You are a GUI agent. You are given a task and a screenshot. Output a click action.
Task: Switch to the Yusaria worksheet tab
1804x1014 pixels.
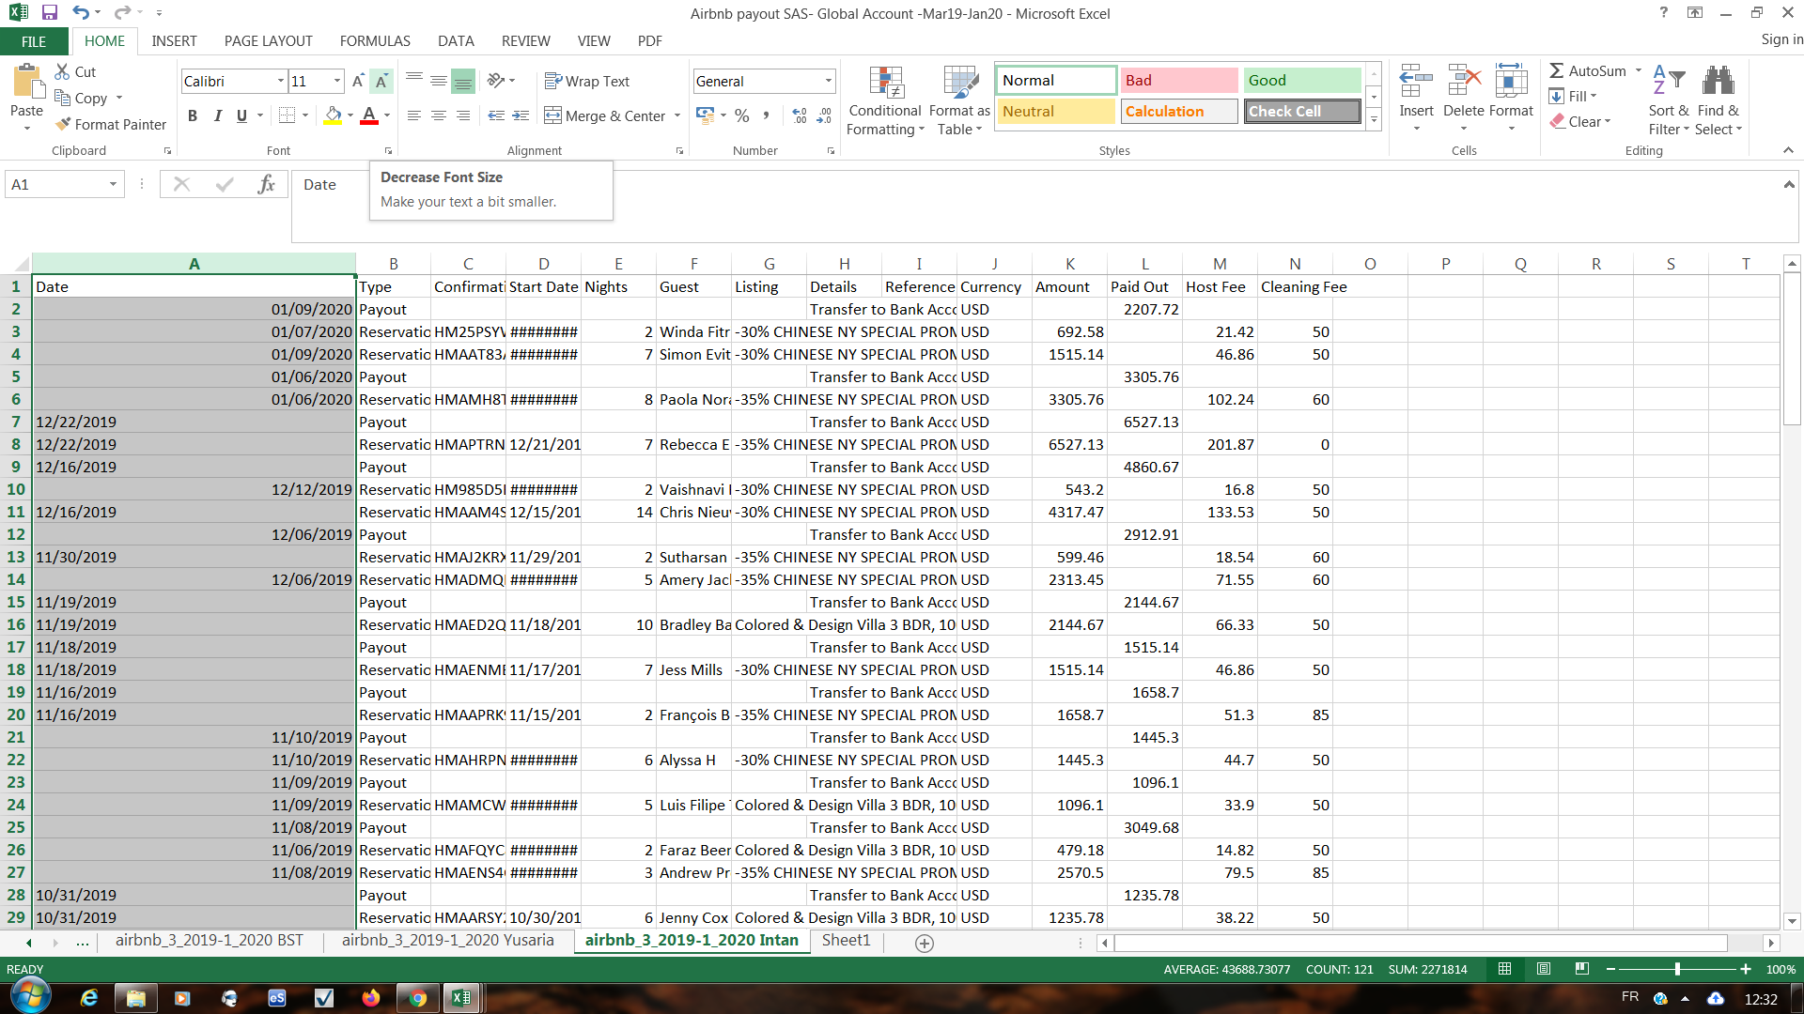[x=447, y=940]
